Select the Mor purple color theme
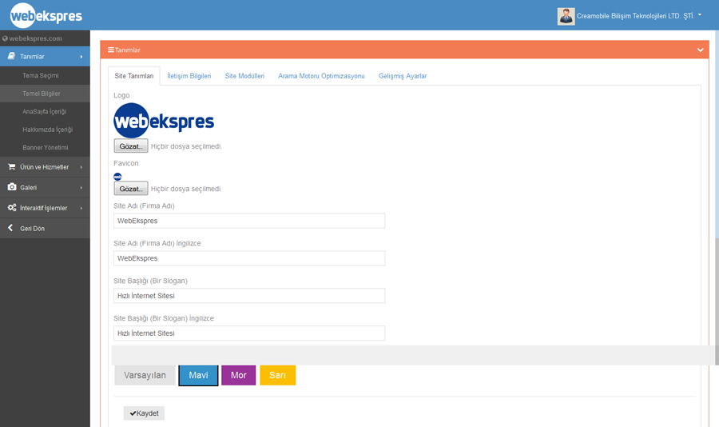This screenshot has width=719, height=427. coord(238,375)
